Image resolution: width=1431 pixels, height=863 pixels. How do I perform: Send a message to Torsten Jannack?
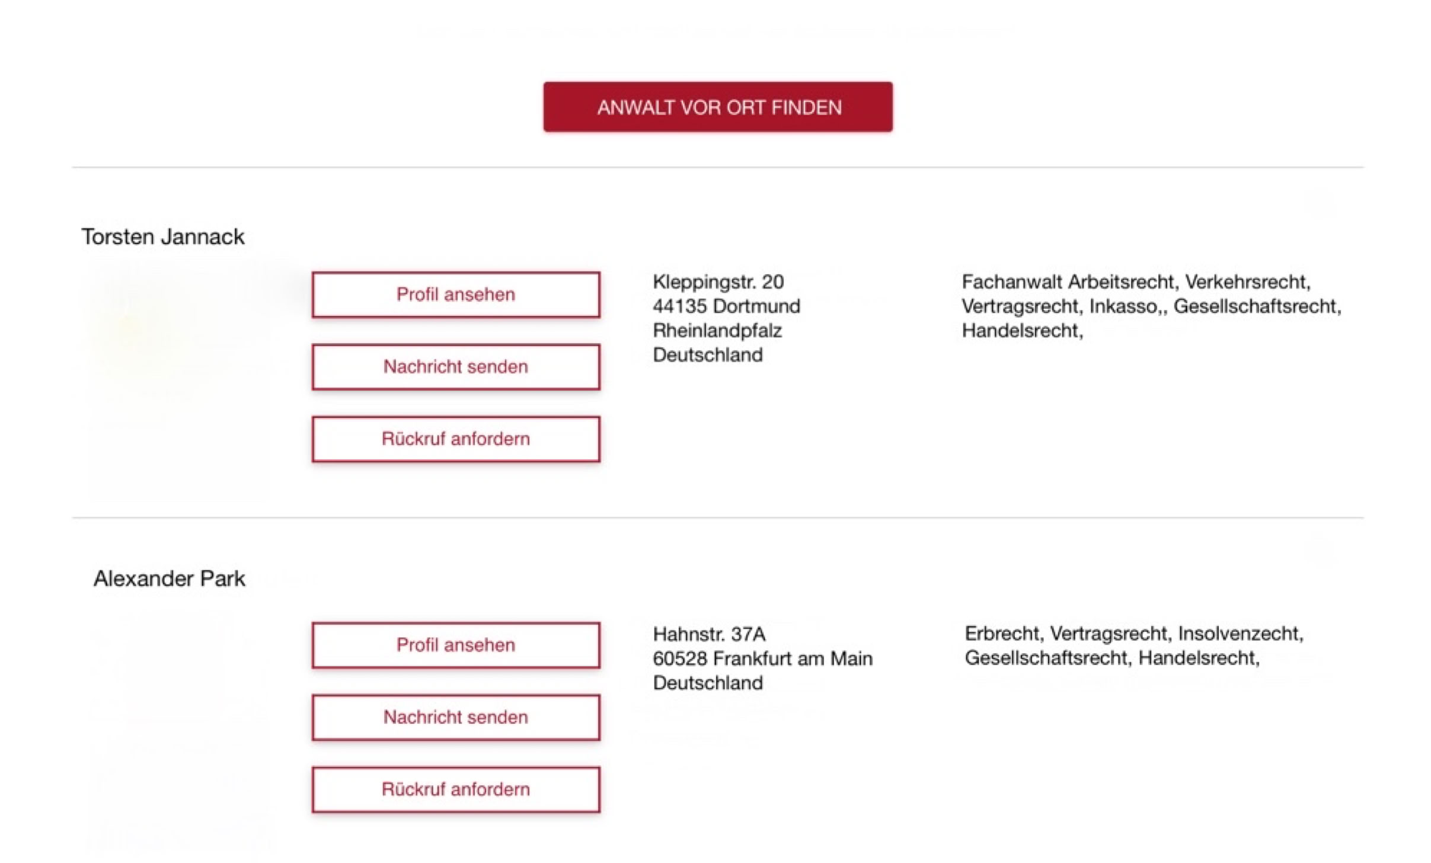pos(455,367)
